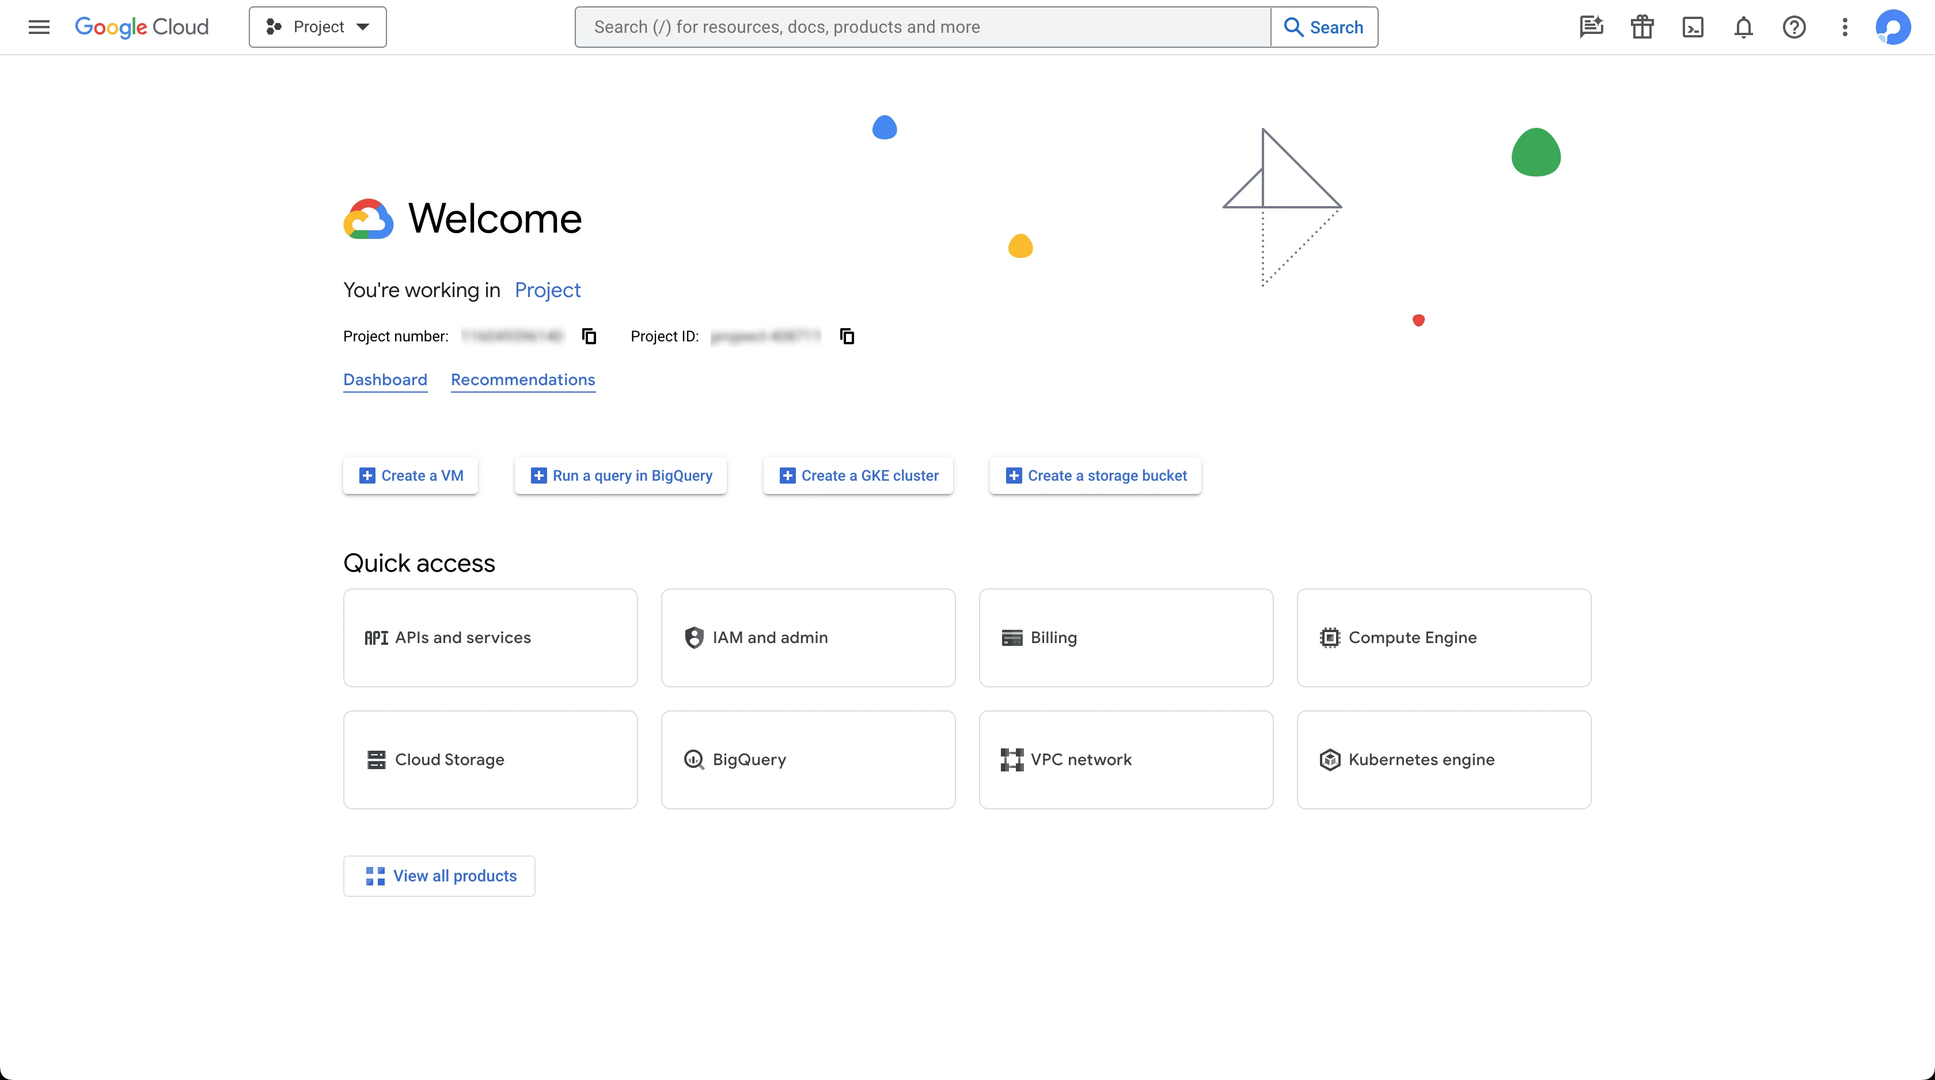Click View all products button
Viewport: 1935px width, 1080px height.
(x=439, y=876)
